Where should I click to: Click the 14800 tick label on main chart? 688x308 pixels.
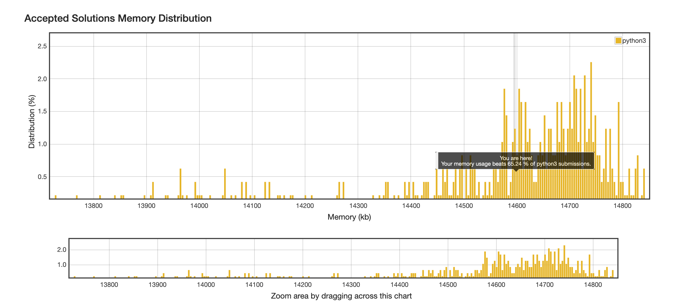[622, 206]
